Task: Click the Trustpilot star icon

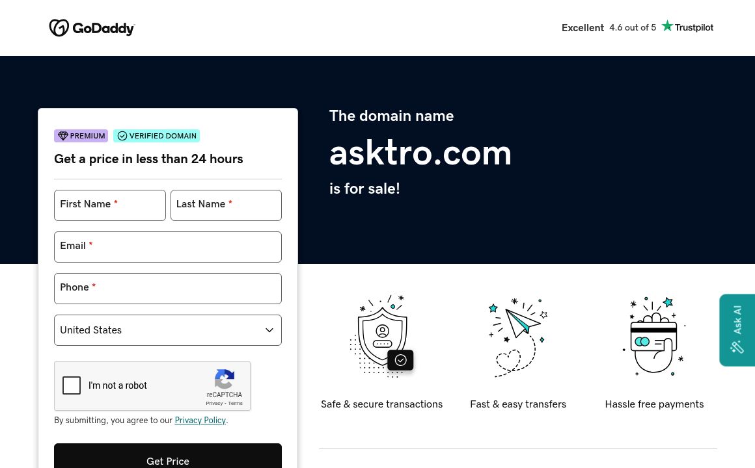Action: tap(667, 25)
